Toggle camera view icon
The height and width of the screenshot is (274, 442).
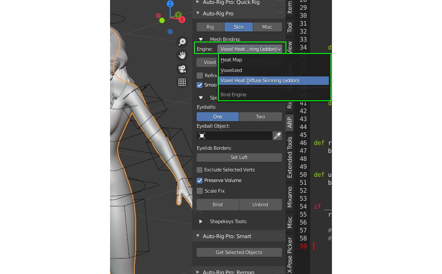[x=182, y=69]
